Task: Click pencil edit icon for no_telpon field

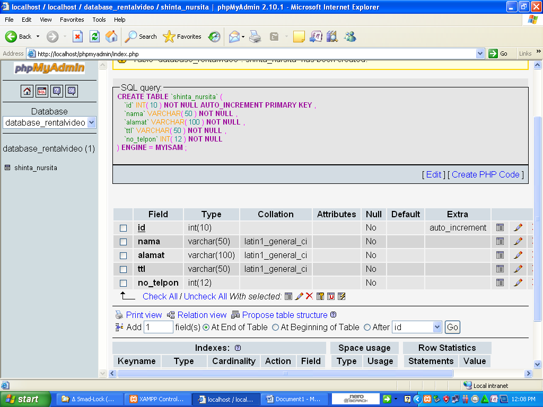Action: point(518,283)
